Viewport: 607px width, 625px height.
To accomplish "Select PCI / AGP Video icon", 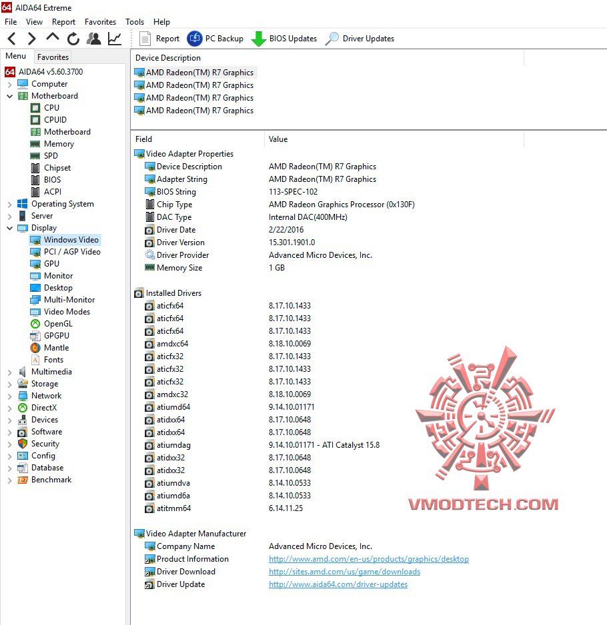I will [x=35, y=252].
